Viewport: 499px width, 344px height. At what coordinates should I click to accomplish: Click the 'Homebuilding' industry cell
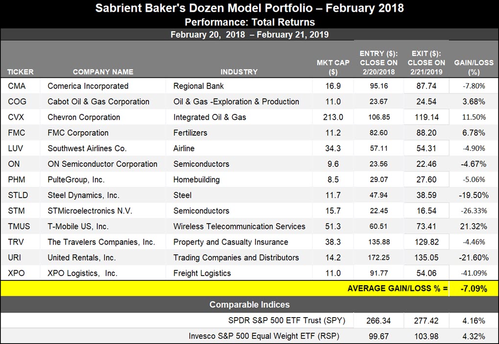pos(197,179)
